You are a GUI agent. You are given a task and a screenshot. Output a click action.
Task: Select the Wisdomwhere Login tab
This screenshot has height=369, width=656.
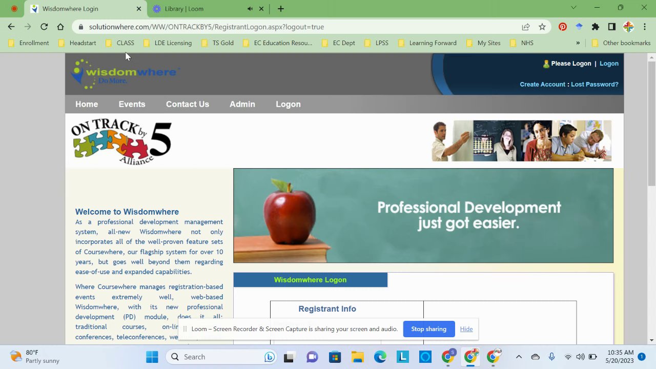[x=86, y=9]
